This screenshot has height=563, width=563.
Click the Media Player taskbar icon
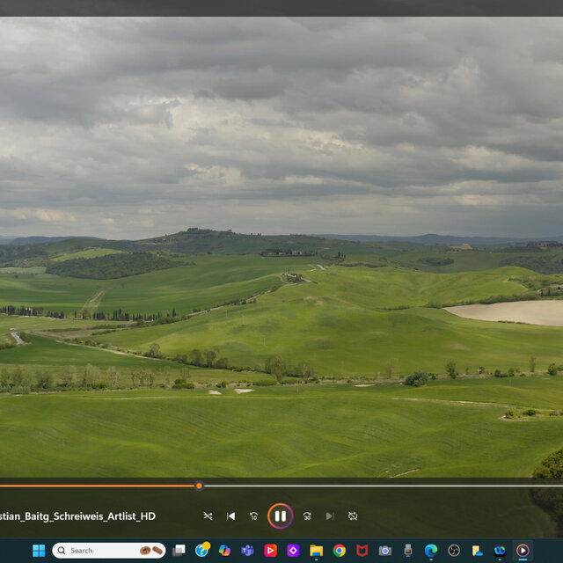click(x=523, y=551)
